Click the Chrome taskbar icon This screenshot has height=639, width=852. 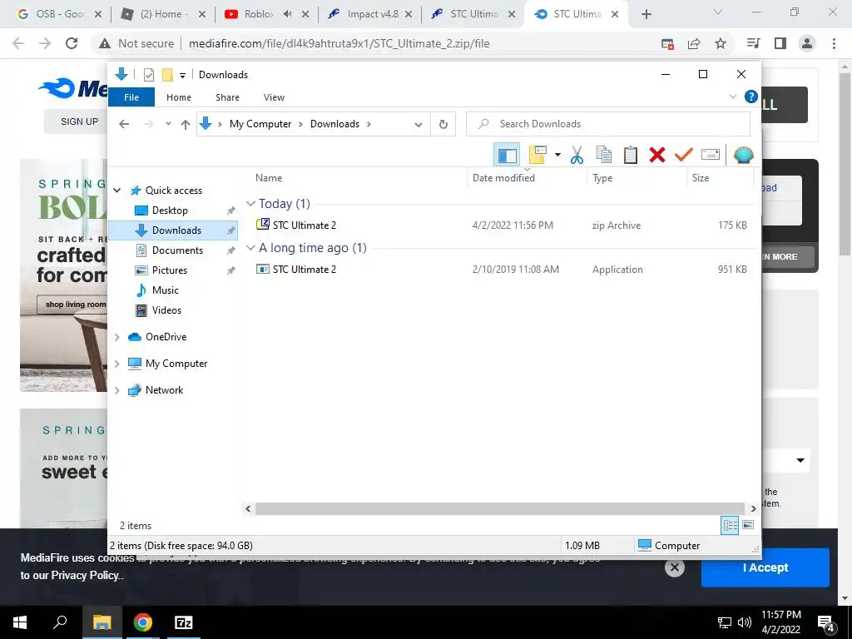[x=143, y=622]
